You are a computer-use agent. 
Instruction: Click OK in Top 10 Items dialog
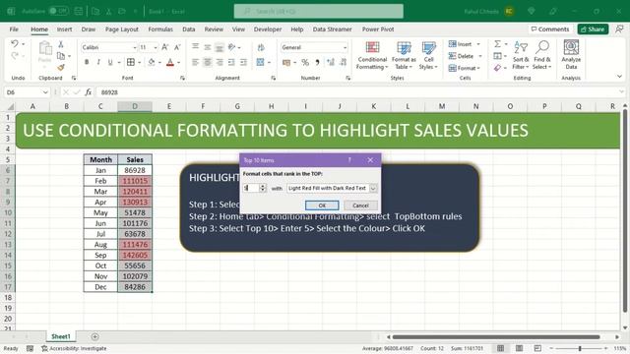[322, 206]
